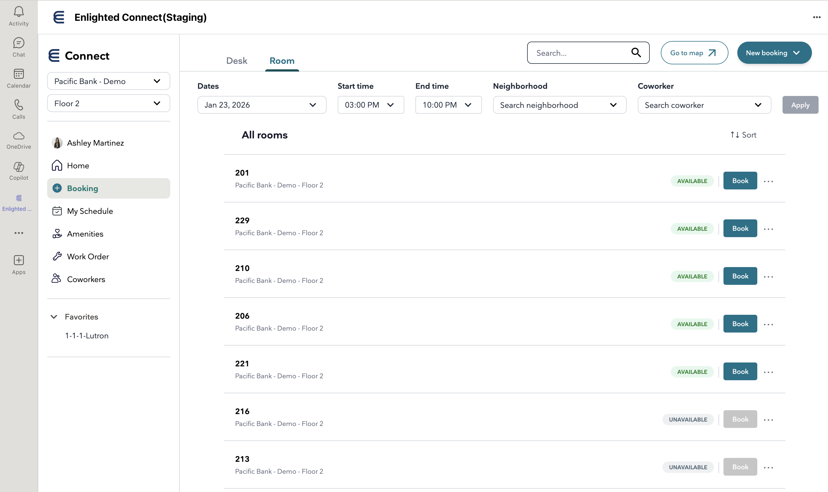Open Chat in the Teams sidebar
Screen dimensions: 828x492
tap(19, 47)
